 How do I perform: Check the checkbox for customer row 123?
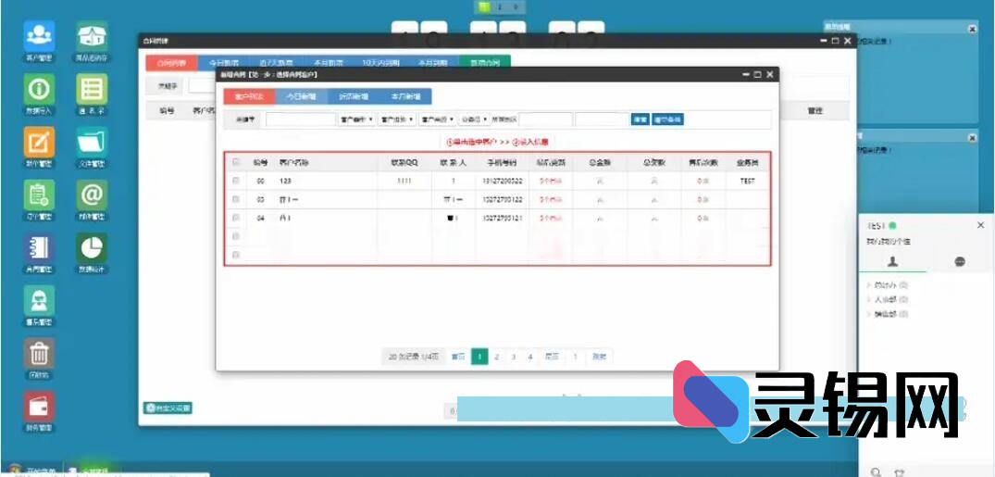tap(236, 181)
